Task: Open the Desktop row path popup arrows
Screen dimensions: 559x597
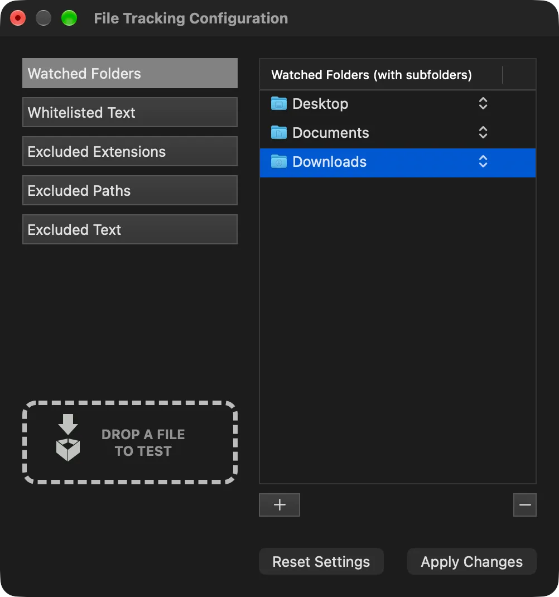Action: pyautogui.click(x=483, y=103)
